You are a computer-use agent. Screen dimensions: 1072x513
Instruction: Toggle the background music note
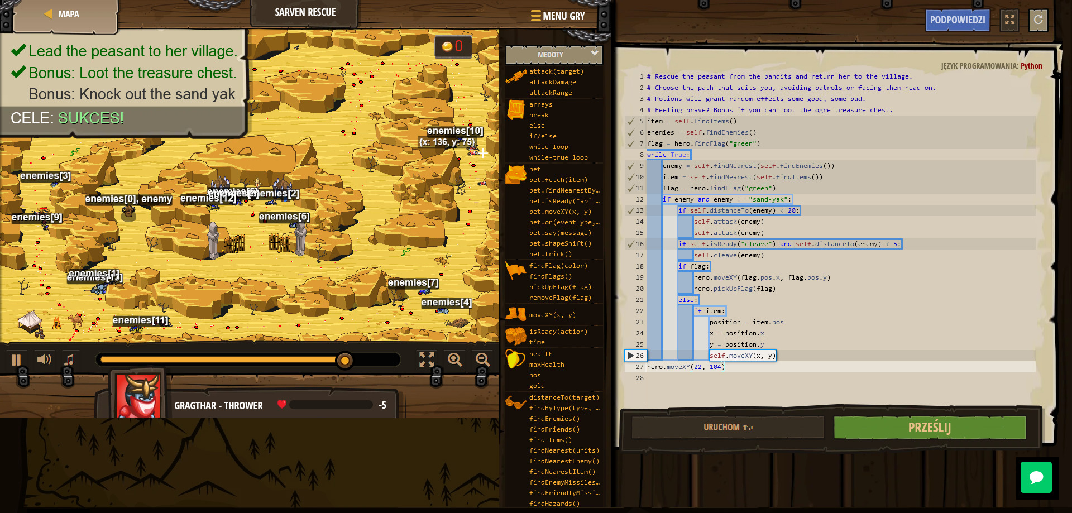tap(69, 360)
